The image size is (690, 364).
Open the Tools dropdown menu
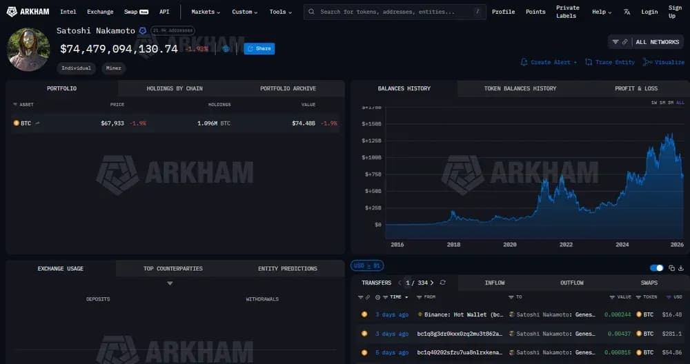pos(280,12)
